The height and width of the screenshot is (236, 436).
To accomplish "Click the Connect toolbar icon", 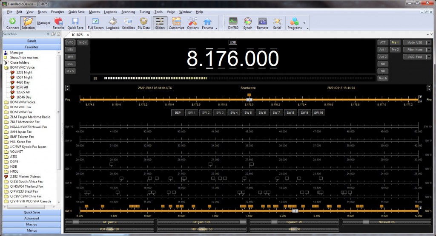I will click(12, 23).
